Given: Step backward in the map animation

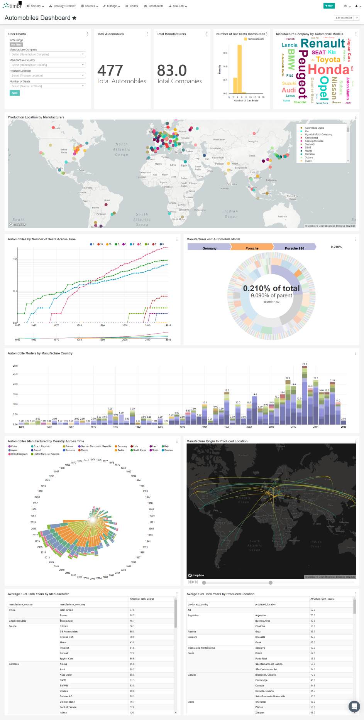Looking at the screenshot, I should pos(190,582).
